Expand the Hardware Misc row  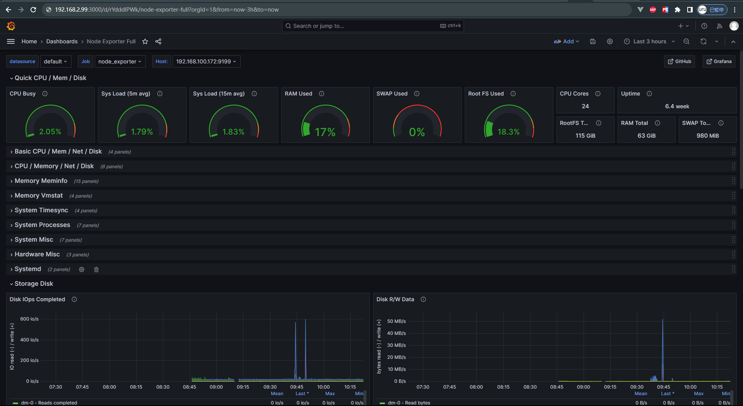pos(37,254)
